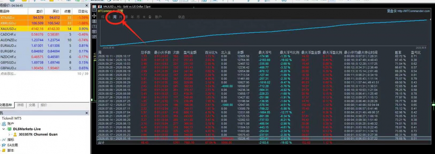This screenshot has width=435, height=154.
Task: Click the 账户 accounts icon in navigator
Action: (4, 124)
